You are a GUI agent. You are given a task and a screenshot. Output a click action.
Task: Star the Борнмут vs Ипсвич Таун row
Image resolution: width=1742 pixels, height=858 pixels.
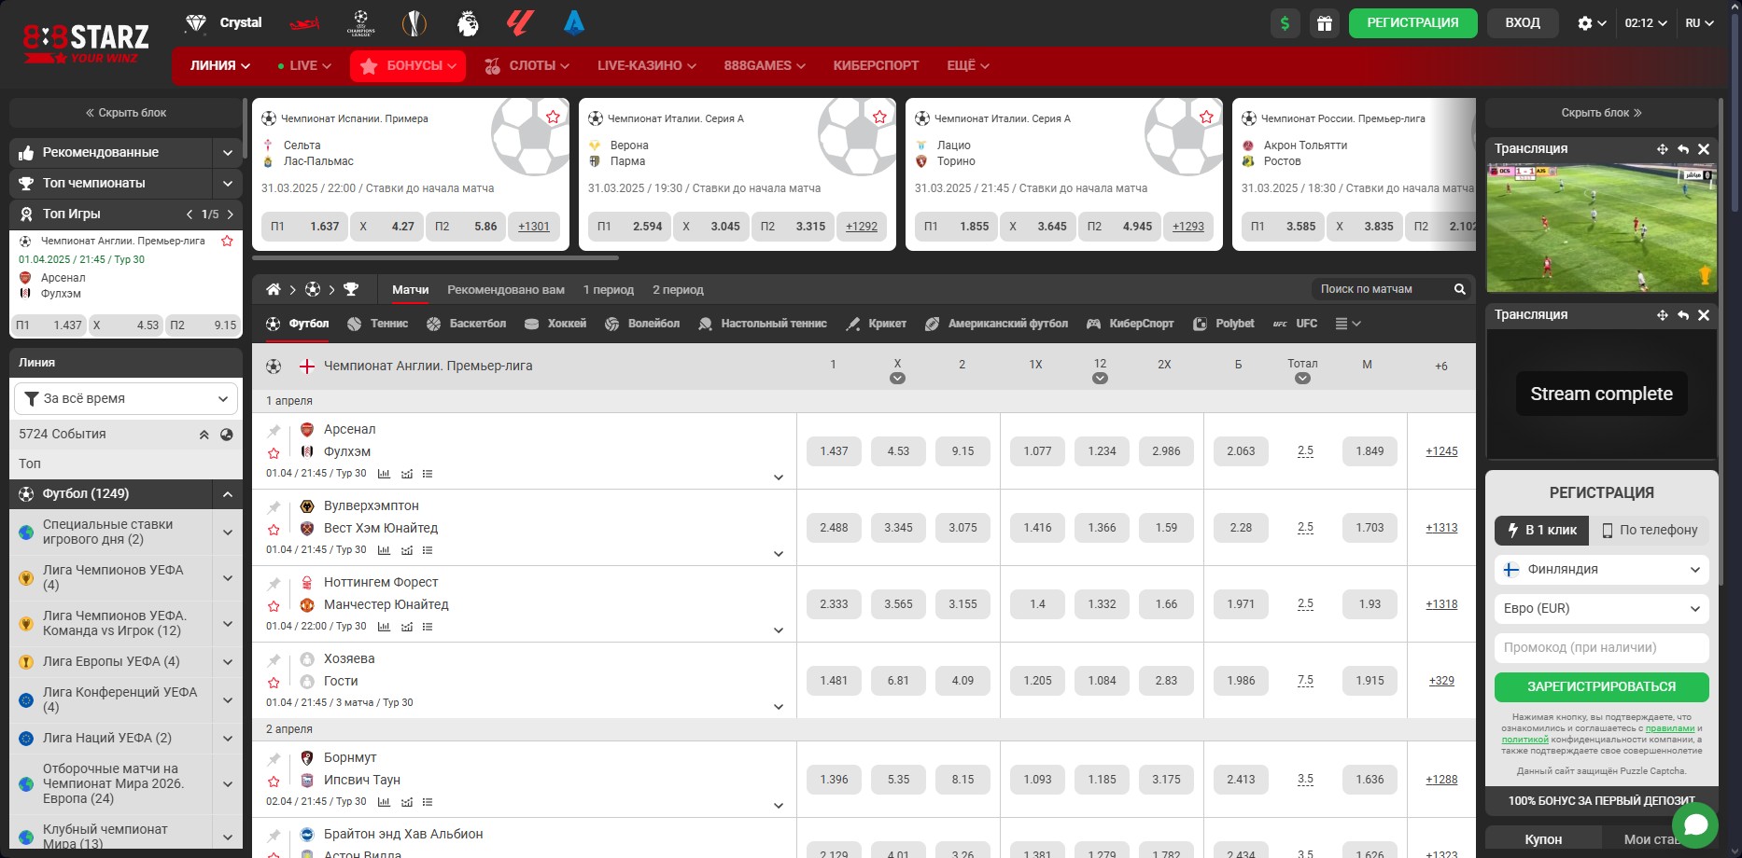point(274,782)
